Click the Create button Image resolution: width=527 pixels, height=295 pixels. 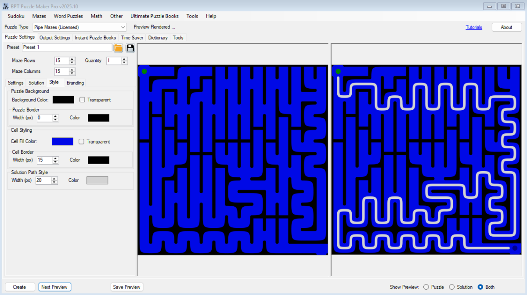(x=19, y=287)
